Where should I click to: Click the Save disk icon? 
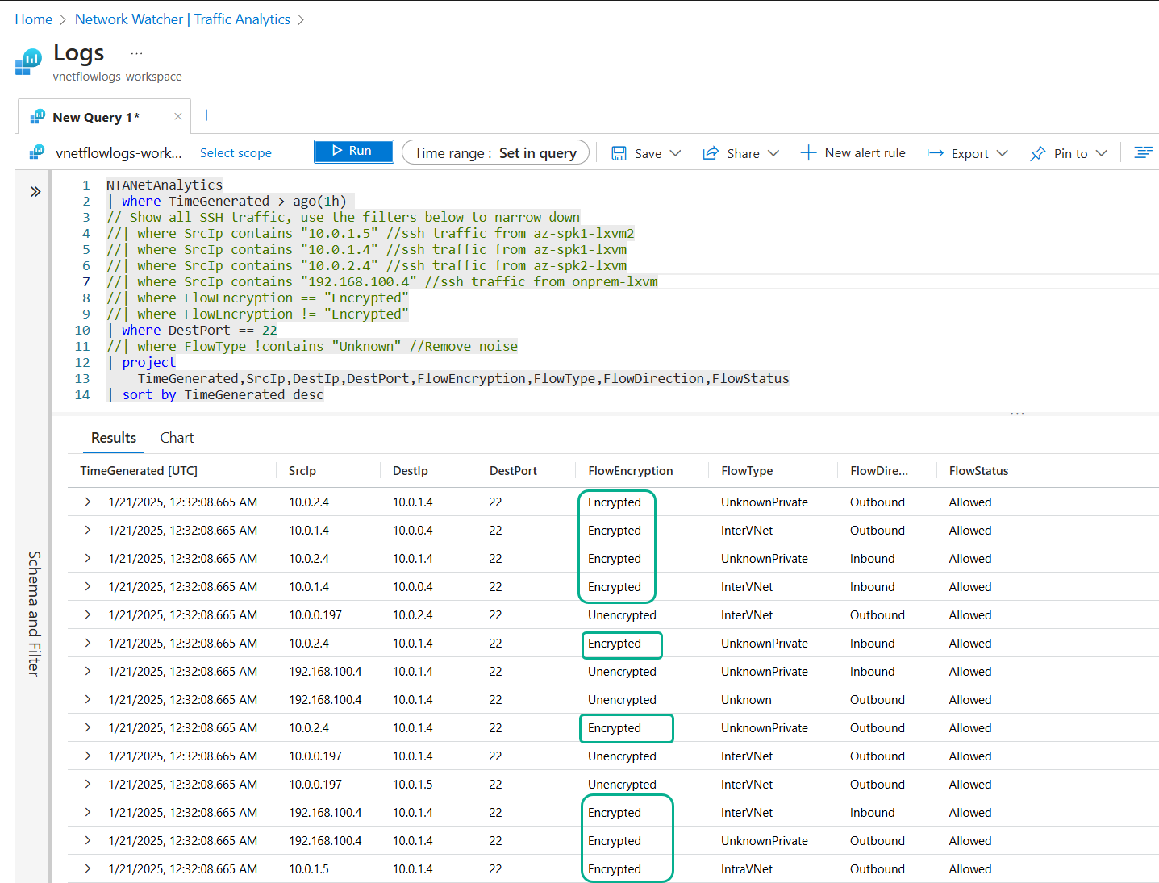(x=619, y=153)
